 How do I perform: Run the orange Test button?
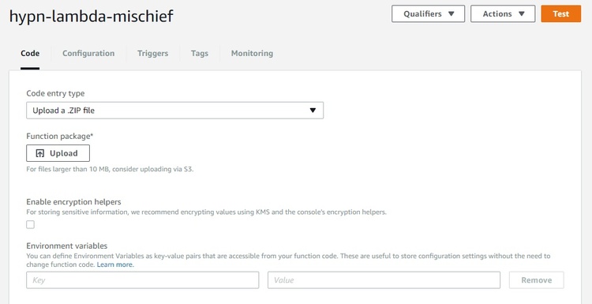[561, 14]
